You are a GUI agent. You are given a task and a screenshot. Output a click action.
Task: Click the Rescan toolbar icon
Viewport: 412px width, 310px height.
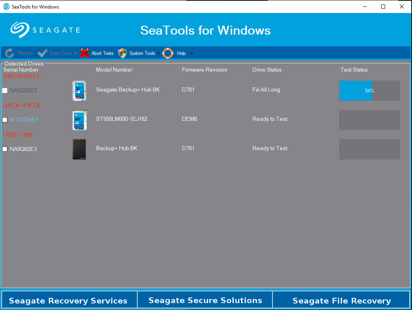pos(9,53)
